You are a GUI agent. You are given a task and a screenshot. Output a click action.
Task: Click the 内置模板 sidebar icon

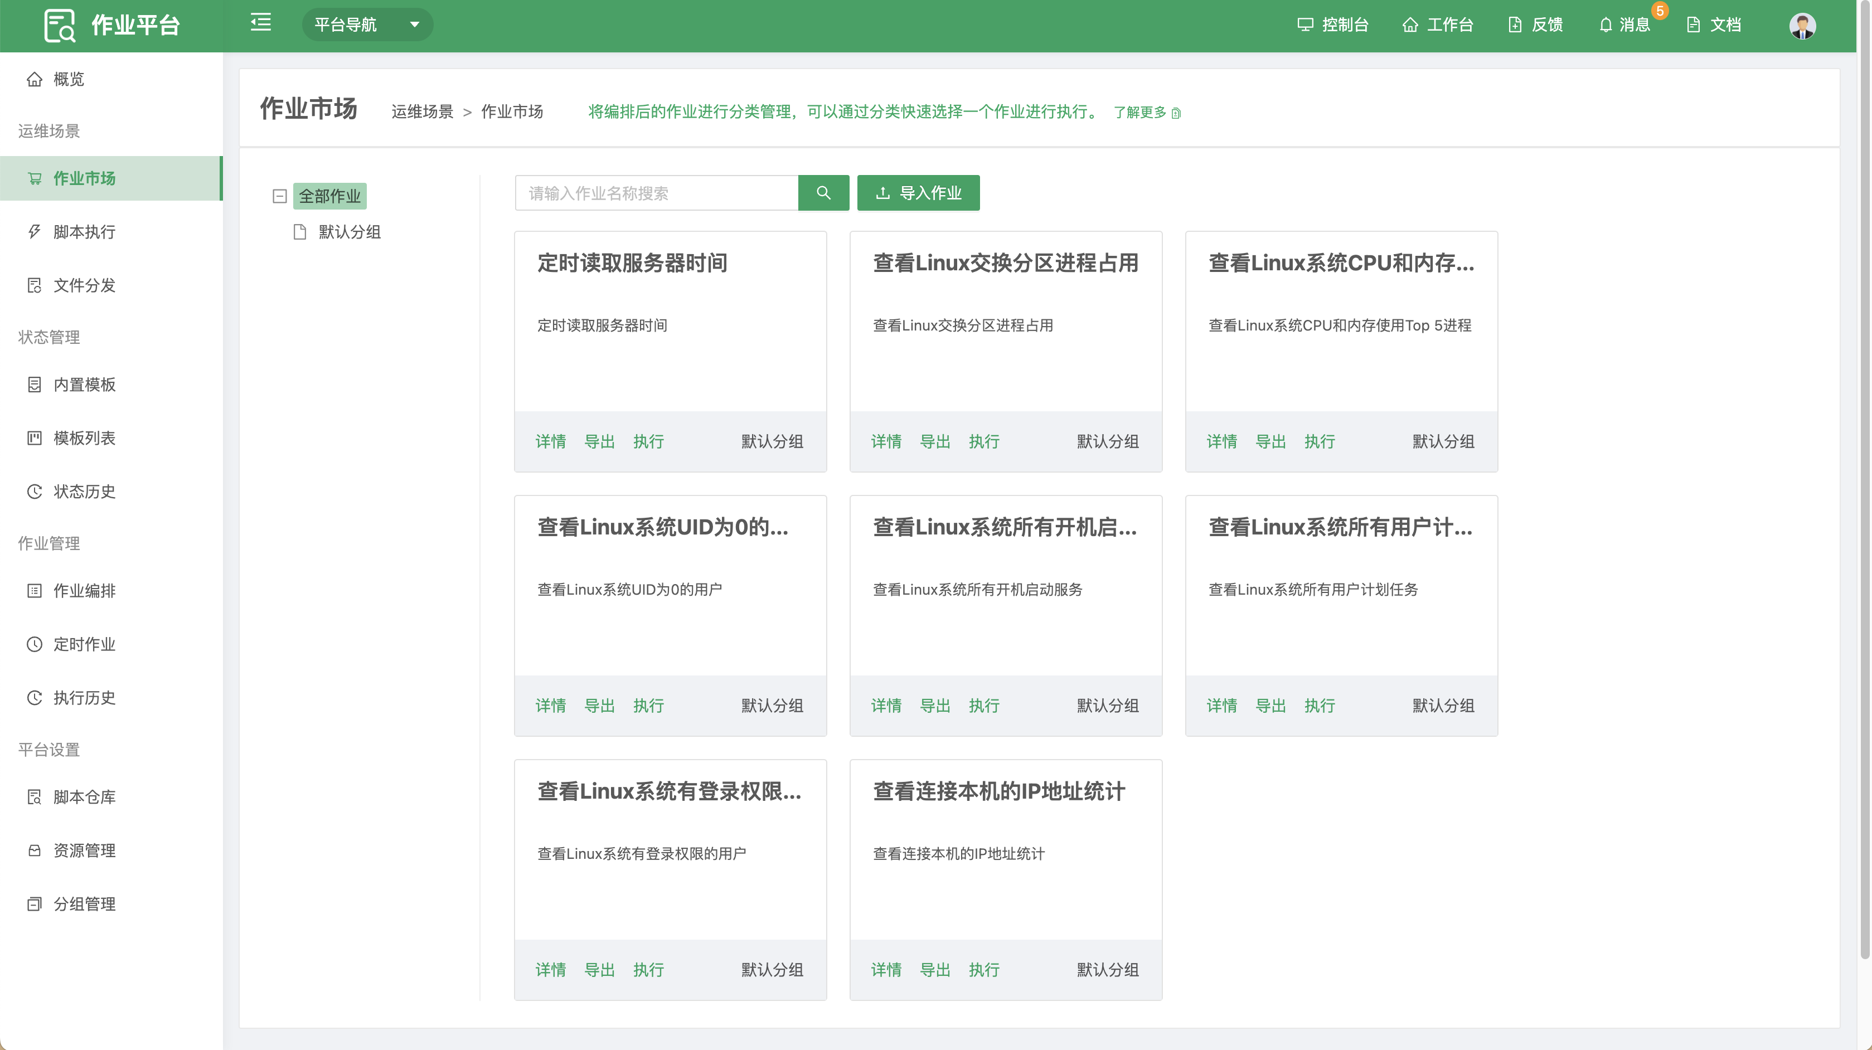34,385
